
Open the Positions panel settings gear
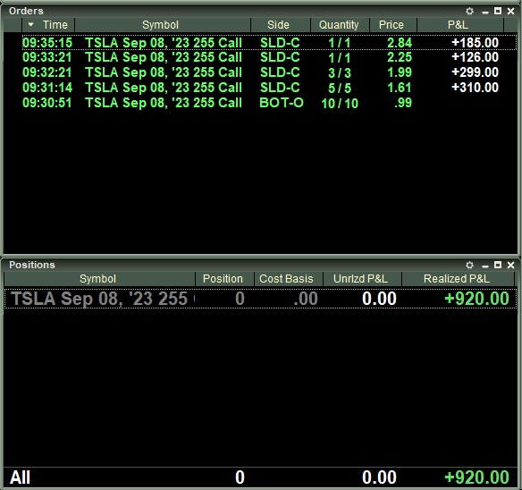(x=469, y=266)
